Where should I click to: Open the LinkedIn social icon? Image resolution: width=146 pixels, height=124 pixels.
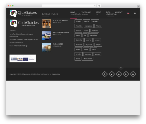coord(119,74)
